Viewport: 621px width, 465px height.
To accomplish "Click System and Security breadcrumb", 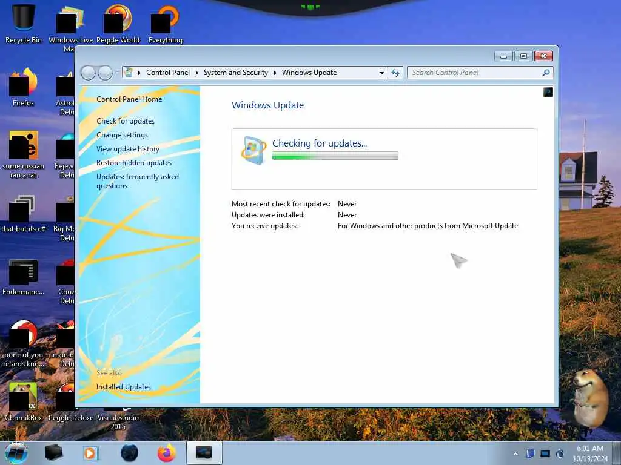I will [236, 73].
